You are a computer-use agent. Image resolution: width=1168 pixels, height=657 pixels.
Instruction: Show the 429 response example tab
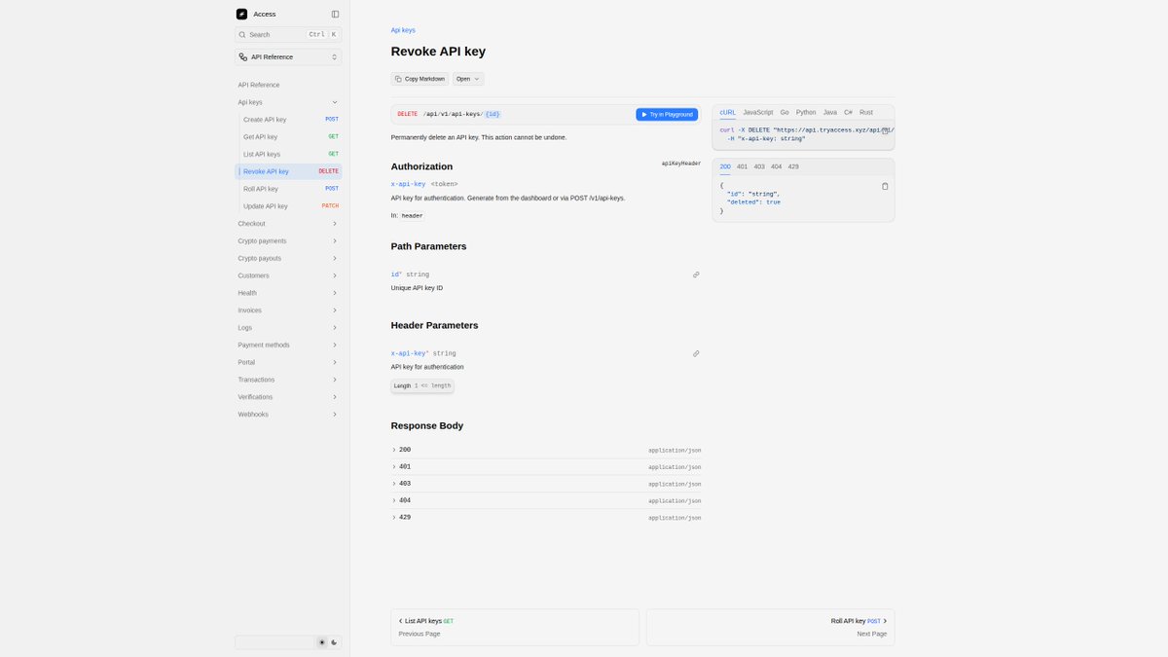click(x=793, y=166)
